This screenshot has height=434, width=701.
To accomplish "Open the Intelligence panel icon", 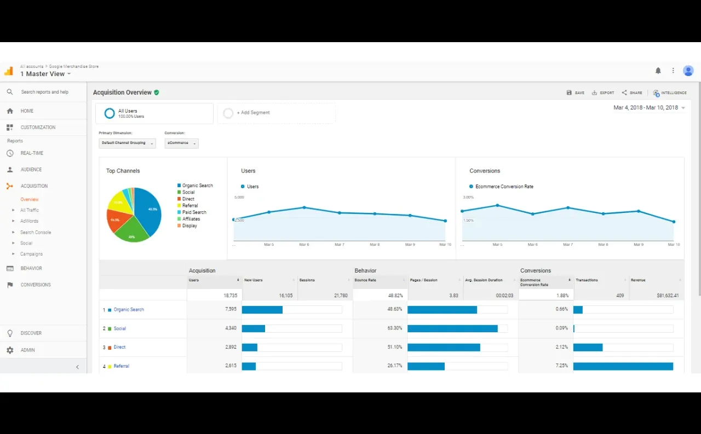I will click(x=656, y=93).
